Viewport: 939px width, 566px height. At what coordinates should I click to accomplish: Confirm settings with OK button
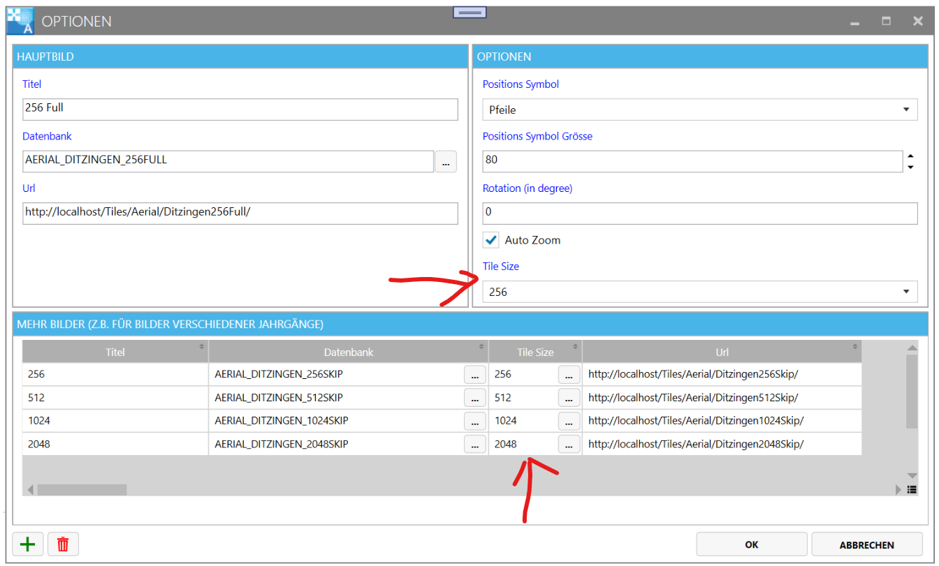pyautogui.click(x=752, y=544)
